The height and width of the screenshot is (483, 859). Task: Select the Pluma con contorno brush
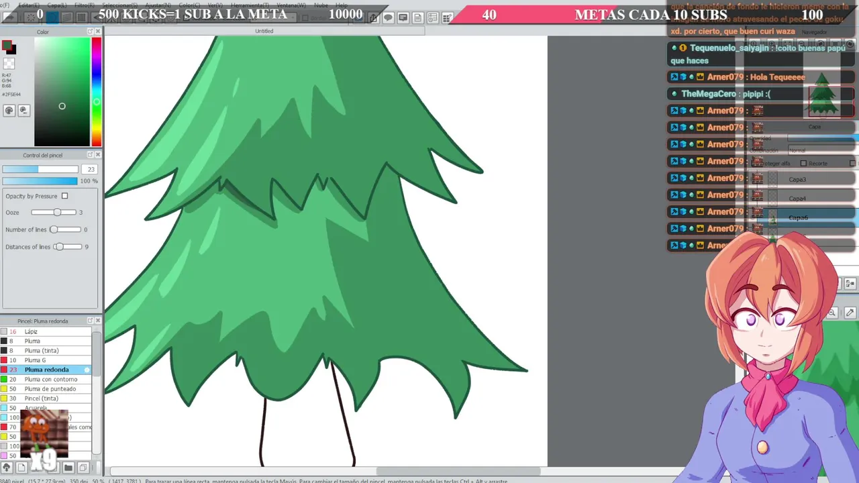tap(46, 379)
